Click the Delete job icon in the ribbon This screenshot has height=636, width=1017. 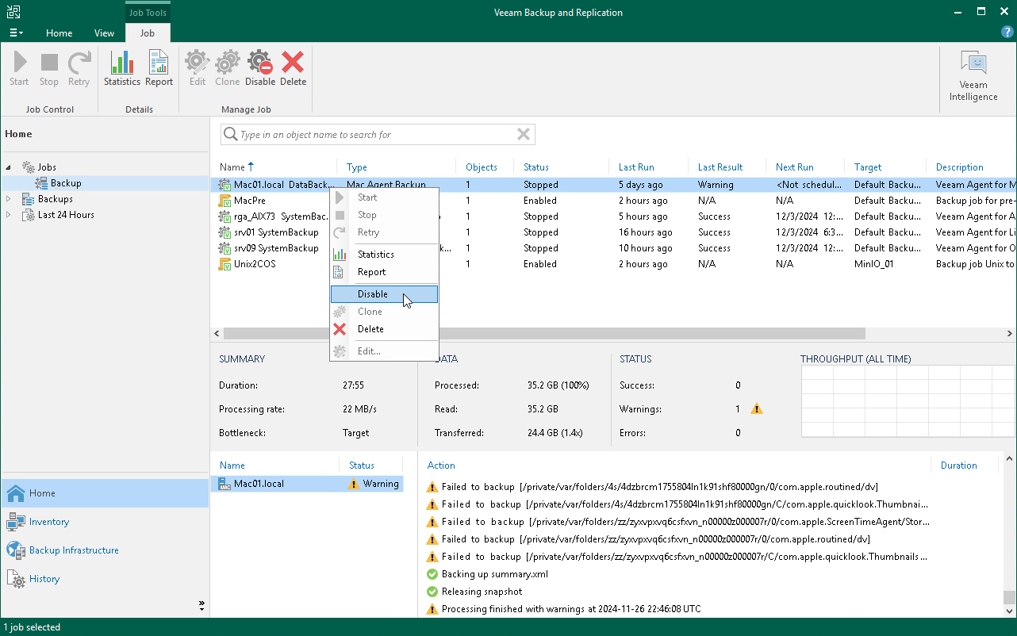click(x=293, y=67)
